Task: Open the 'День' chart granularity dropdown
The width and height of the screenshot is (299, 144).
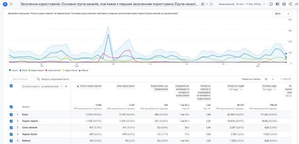Action: click(x=282, y=14)
